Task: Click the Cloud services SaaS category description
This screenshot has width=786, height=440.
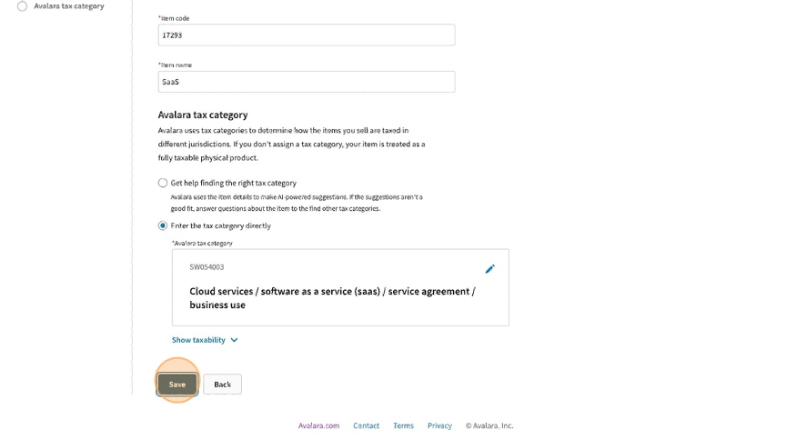Action: [x=332, y=298]
